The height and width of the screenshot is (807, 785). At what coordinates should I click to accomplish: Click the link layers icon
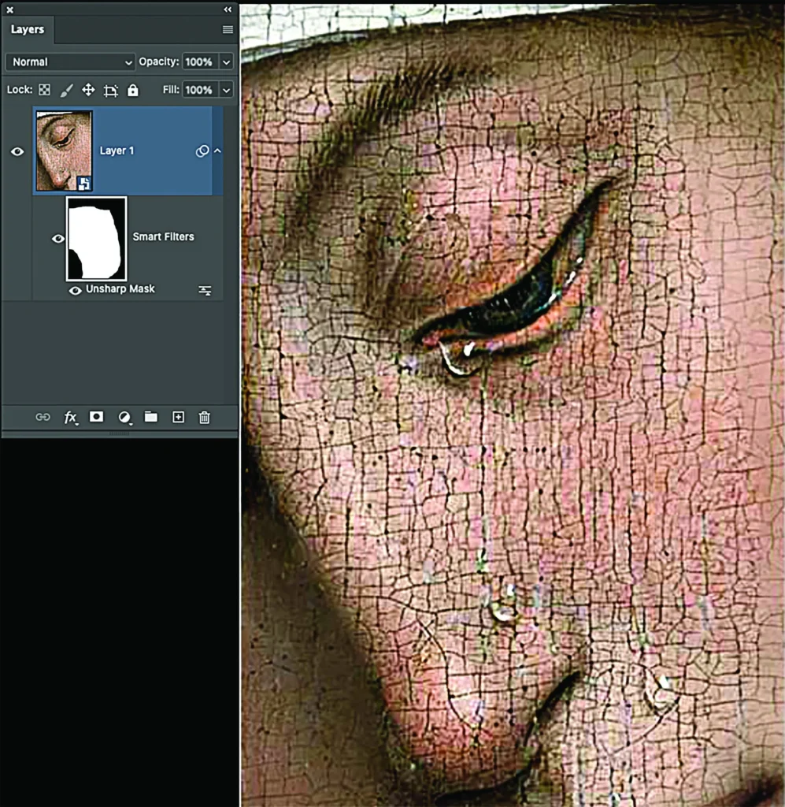(43, 417)
